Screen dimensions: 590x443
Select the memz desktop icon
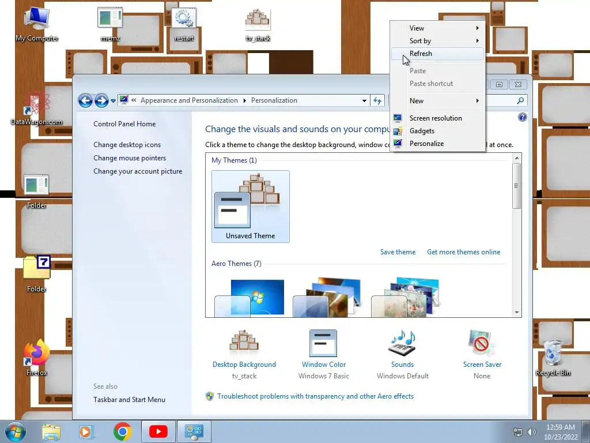click(110, 23)
